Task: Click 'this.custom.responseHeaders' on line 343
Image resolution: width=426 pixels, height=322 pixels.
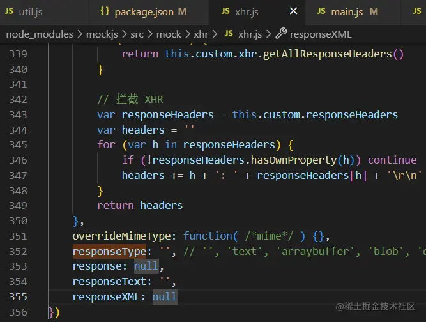Action: point(315,114)
